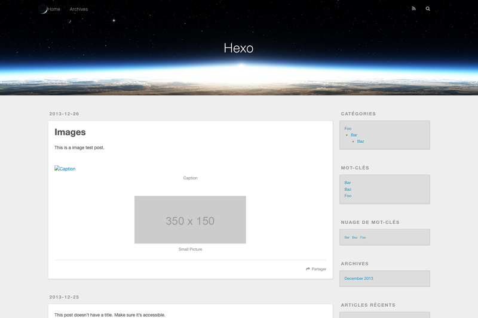Open the RSS feed icon
This screenshot has height=318, width=478.
pos(413,8)
